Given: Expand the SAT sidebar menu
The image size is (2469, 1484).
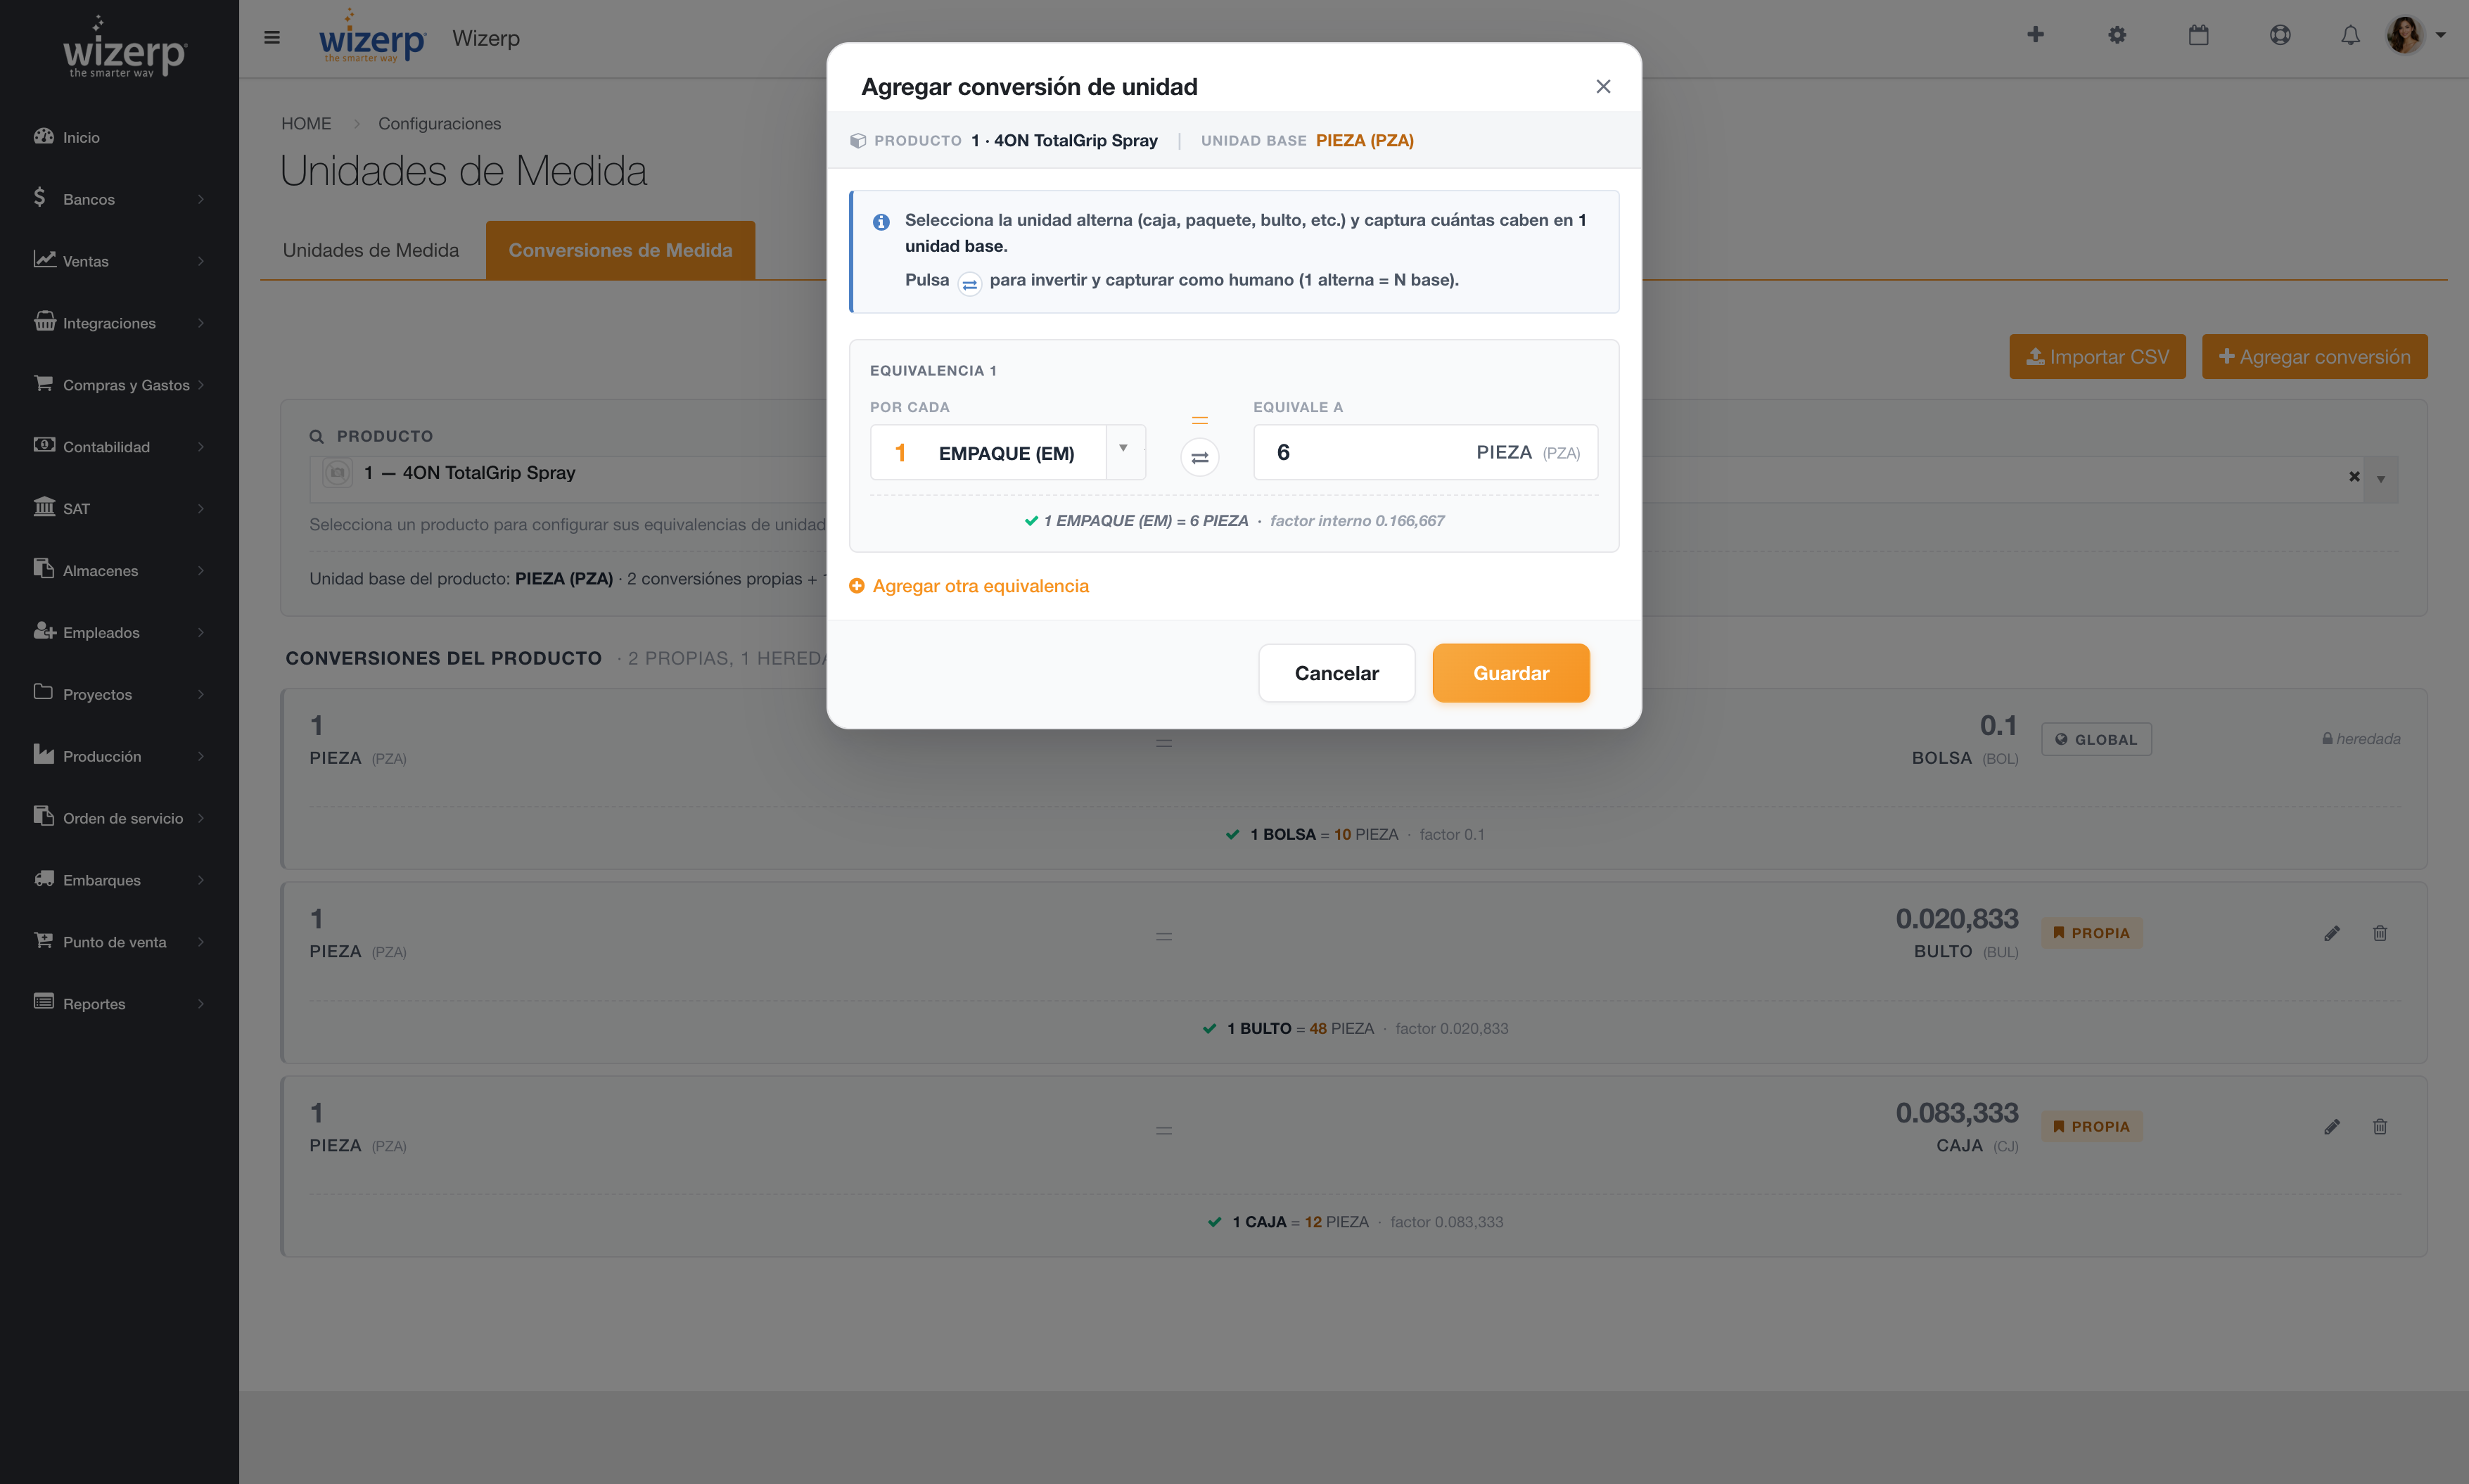Looking at the screenshot, I should click(119, 509).
